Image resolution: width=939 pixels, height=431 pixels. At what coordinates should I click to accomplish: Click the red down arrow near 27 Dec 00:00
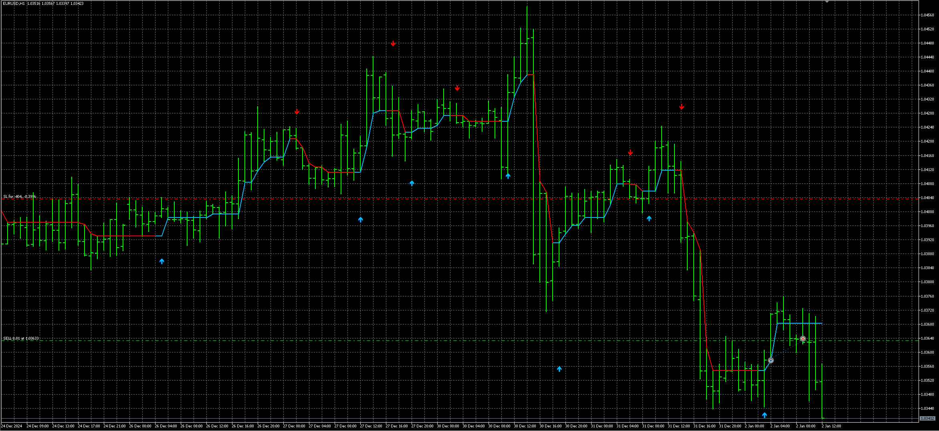tap(297, 112)
